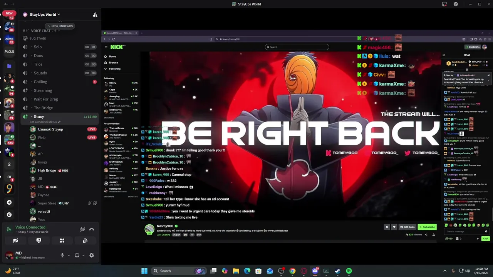Enable notifications bell for tommy900

[x=387, y=227]
